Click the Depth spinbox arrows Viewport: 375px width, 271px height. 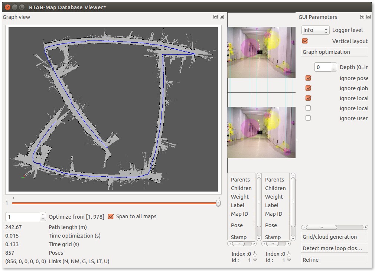(334, 67)
